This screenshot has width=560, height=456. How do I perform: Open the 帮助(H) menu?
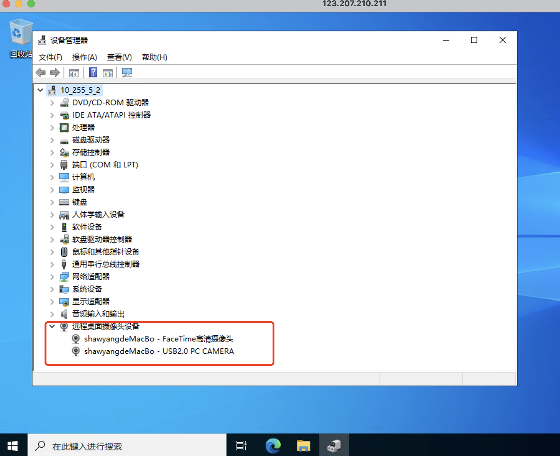click(155, 57)
